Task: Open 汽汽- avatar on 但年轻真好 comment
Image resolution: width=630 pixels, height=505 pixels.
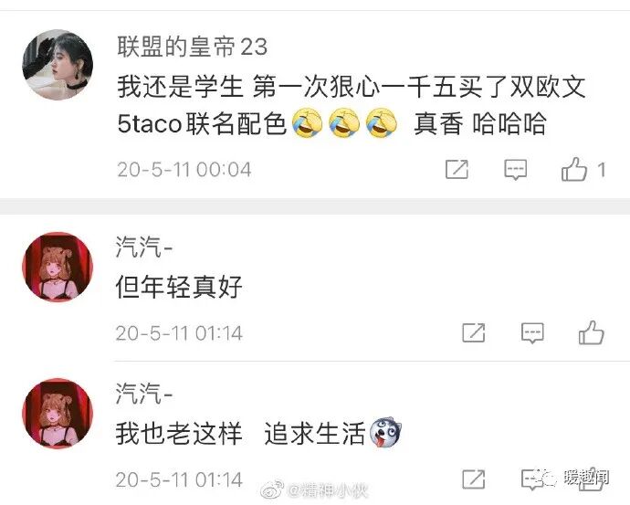Action: [x=58, y=267]
